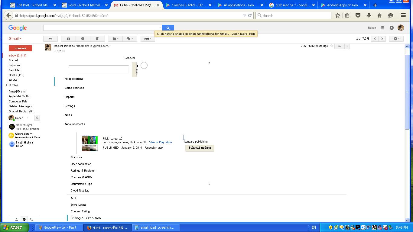Open chat with Albert denim
The width and height of the screenshot is (413, 232).
[24, 135]
